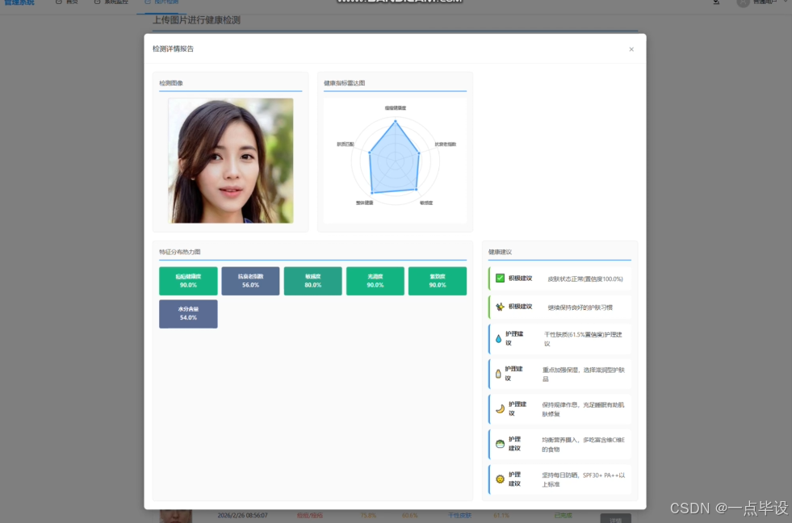792x523 pixels.
Task: Click the 特征分布热力图 section heading
Action: pyautogui.click(x=180, y=252)
